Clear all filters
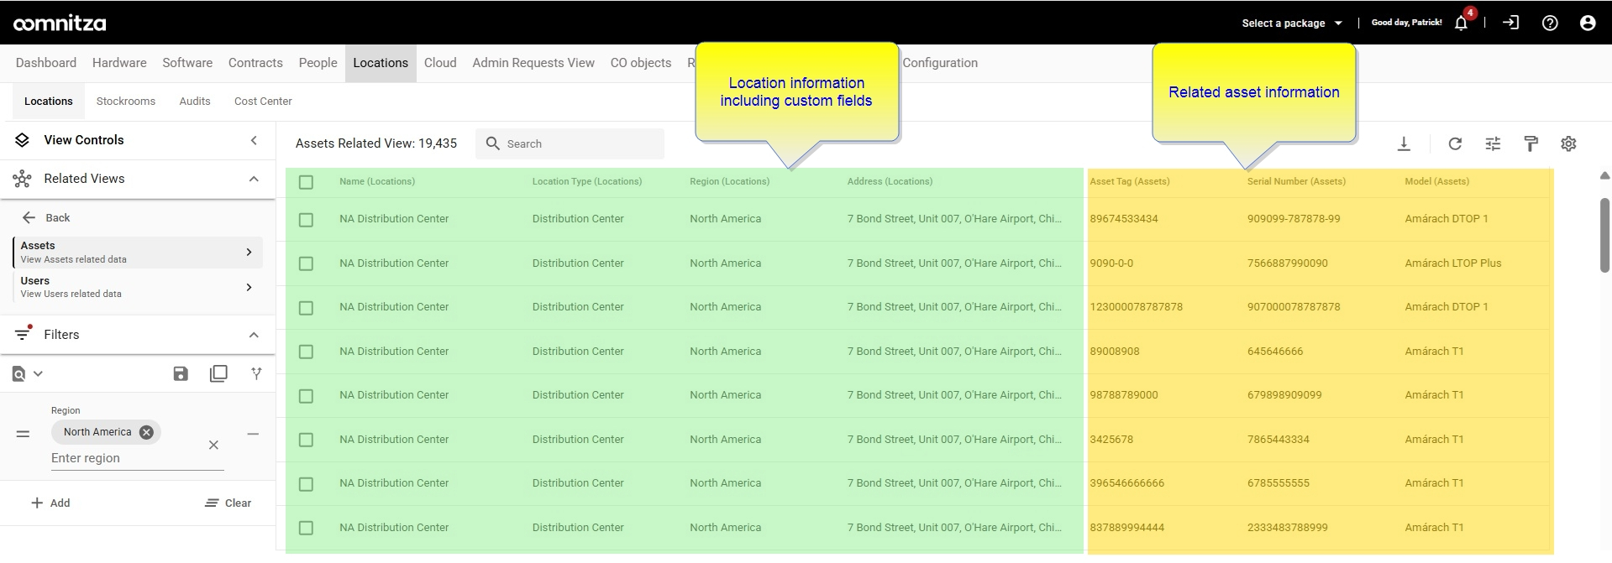 228,503
